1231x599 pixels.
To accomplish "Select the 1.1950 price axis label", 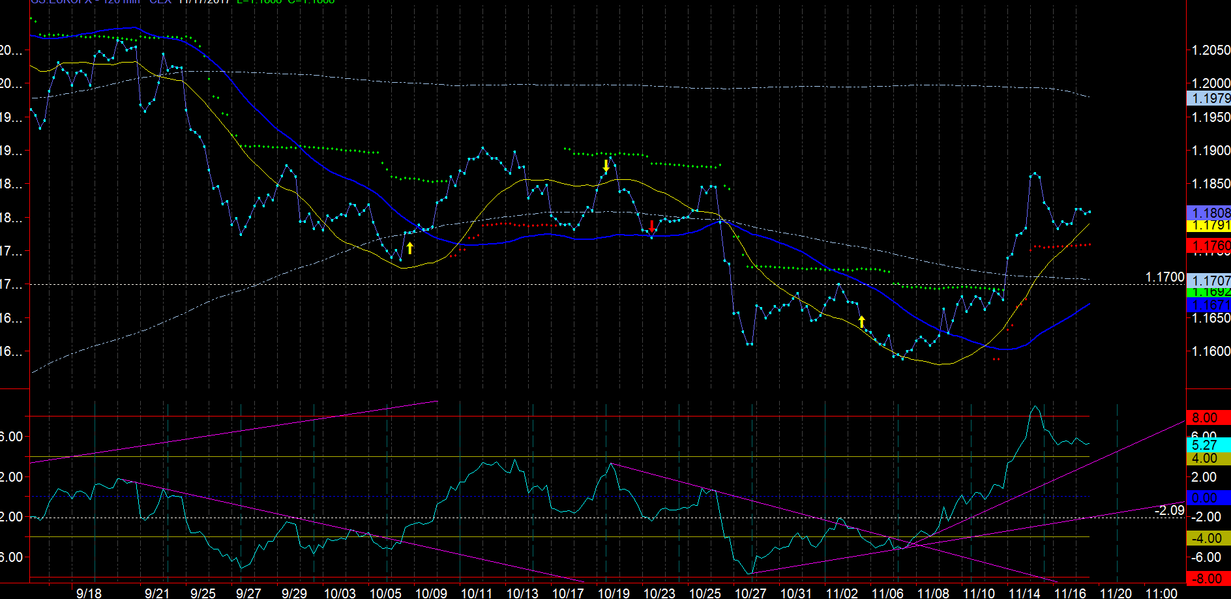I will [1211, 117].
